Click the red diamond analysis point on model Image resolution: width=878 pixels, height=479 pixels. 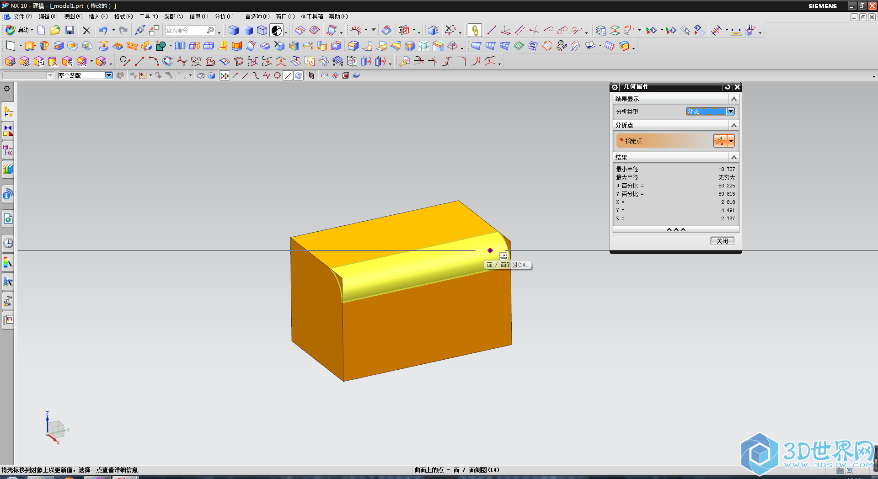(490, 250)
